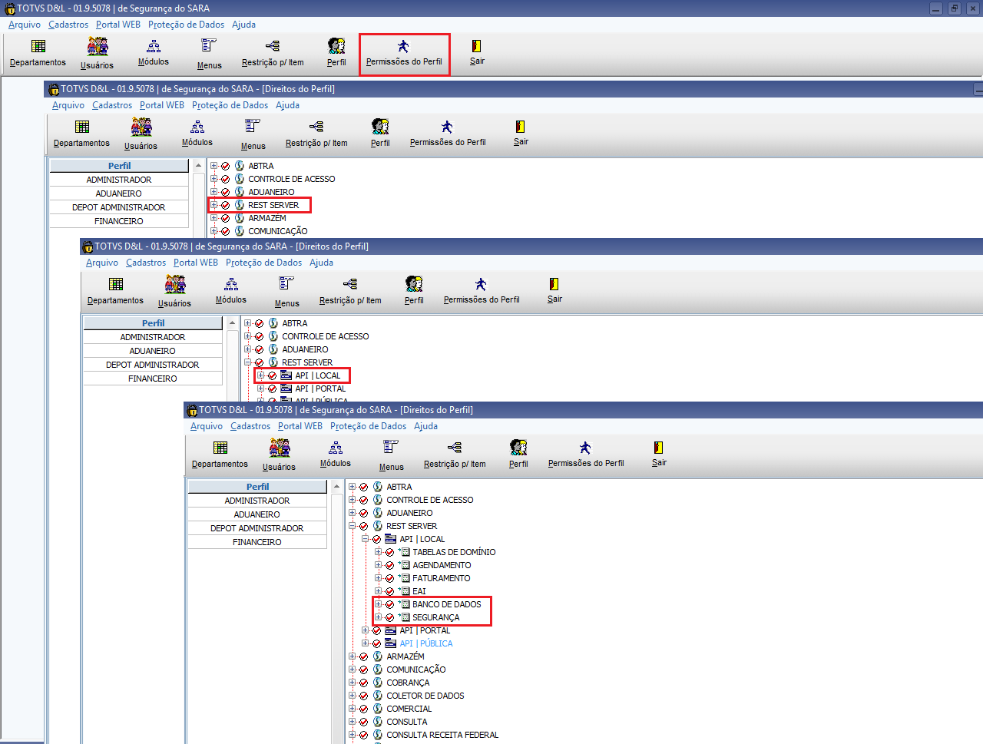
Task: Open Portal WEB menu in the topmost window
Action: coord(118,25)
